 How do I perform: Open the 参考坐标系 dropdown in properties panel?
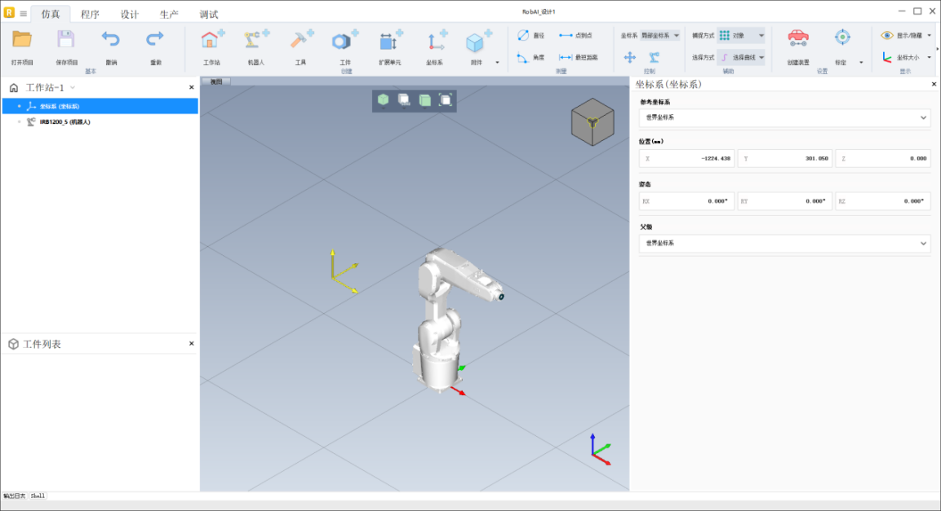click(x=783, y=117)
